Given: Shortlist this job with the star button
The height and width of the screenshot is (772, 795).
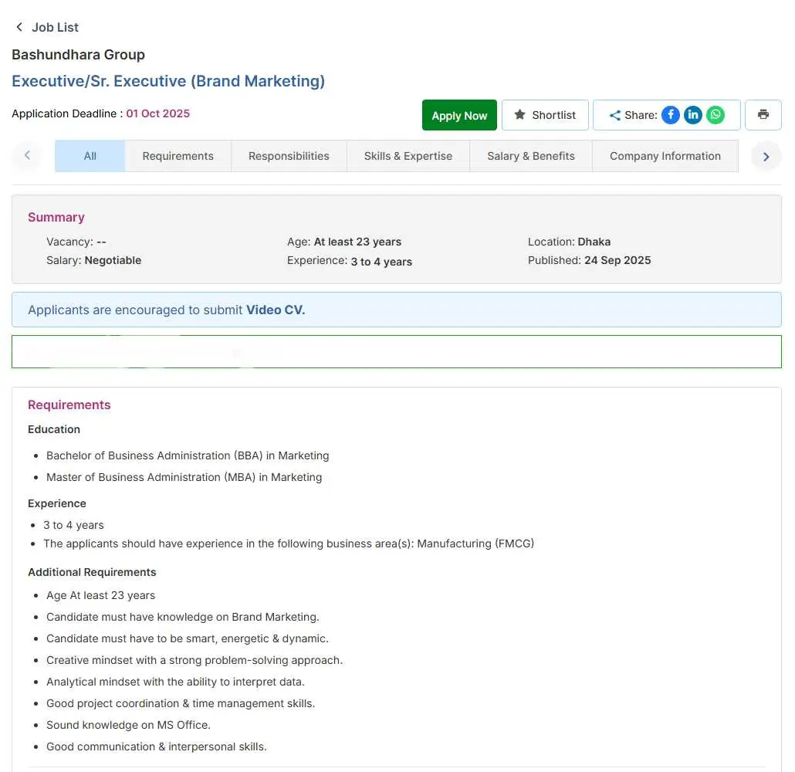Looking at the screenshot, I should tap(545, 115).
